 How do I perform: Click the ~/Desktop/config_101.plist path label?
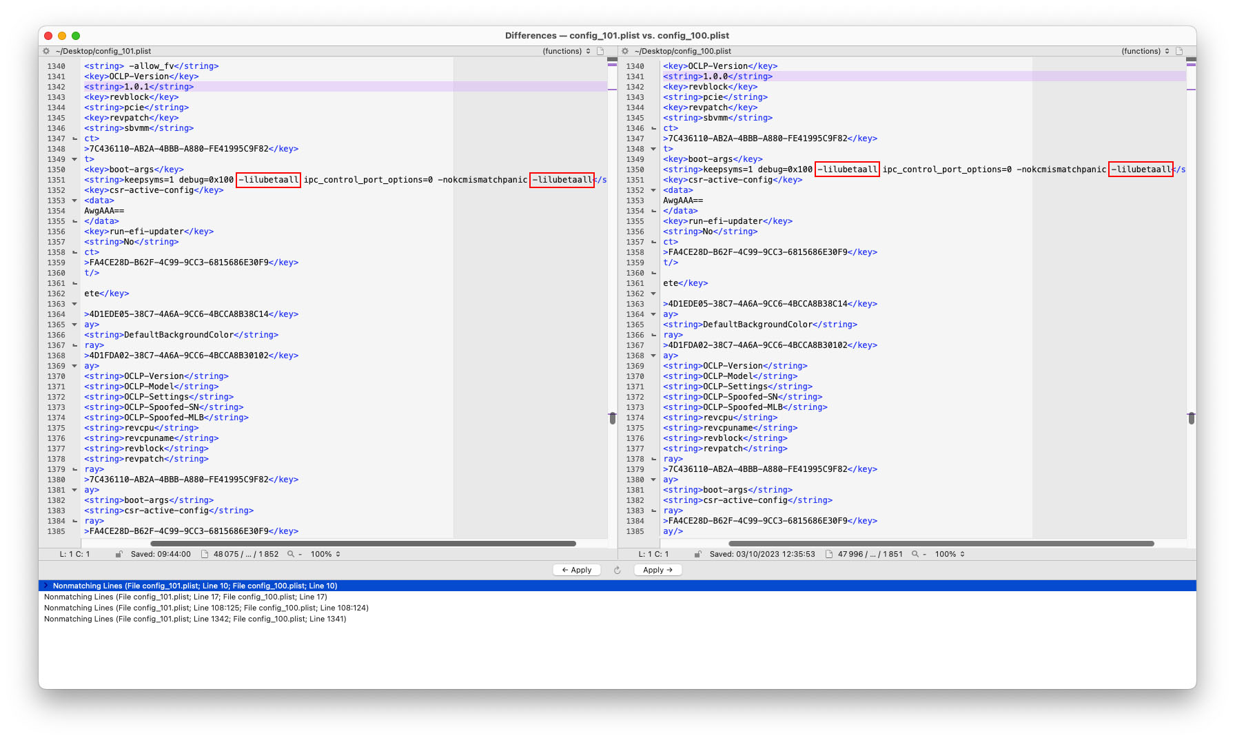pos(103,51)
